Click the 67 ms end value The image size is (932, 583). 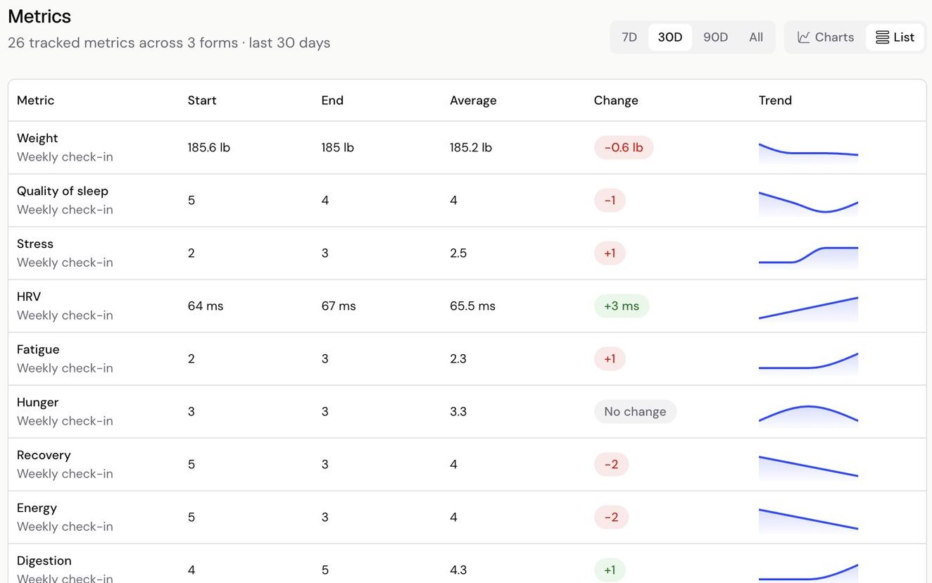(339, 306)
